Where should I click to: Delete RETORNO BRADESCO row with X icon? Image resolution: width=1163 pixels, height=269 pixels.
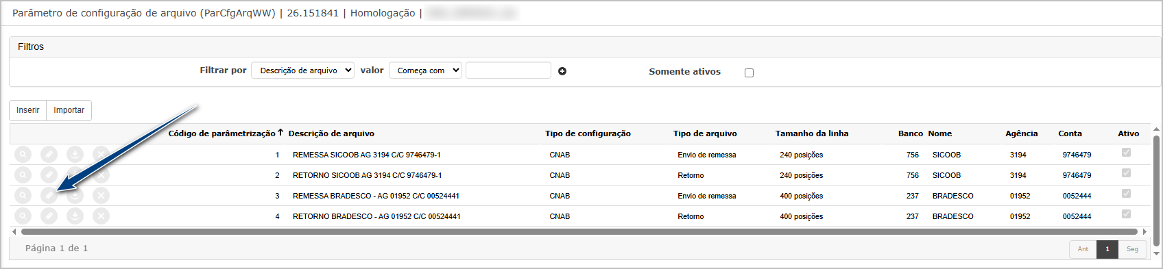pyautogui.click(x=101, y=216)
